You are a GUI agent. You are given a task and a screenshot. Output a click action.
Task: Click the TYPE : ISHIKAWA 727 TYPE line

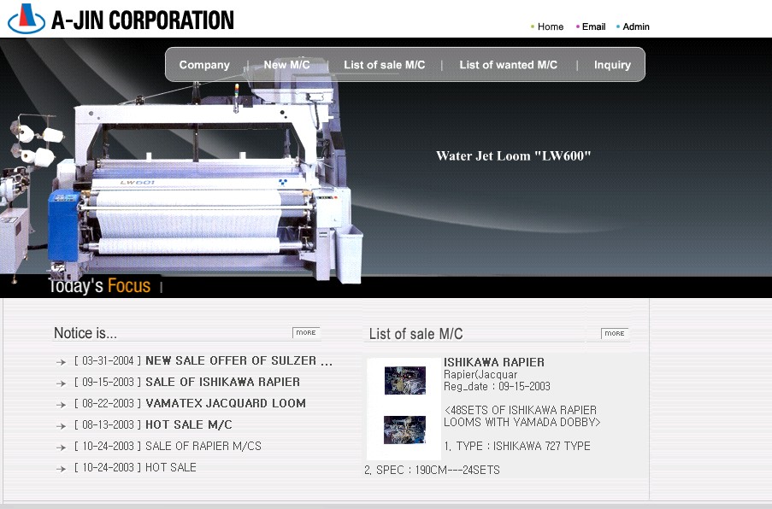517,446
